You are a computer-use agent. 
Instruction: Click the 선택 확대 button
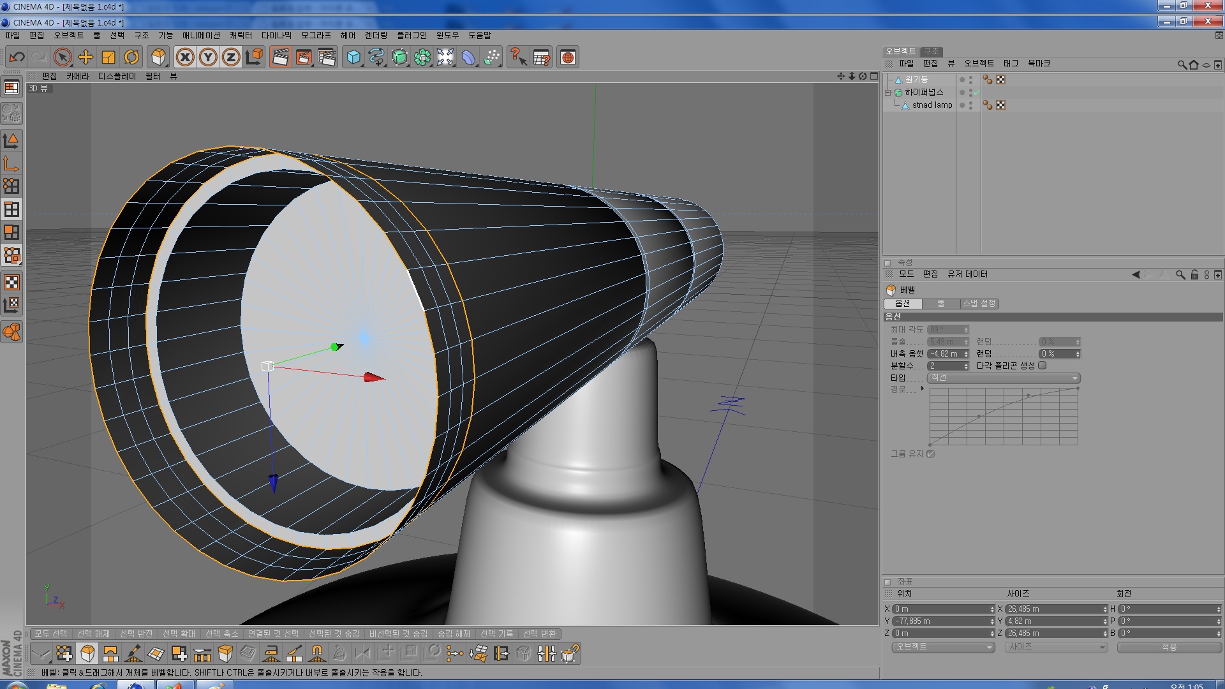(x=179, y=633)
